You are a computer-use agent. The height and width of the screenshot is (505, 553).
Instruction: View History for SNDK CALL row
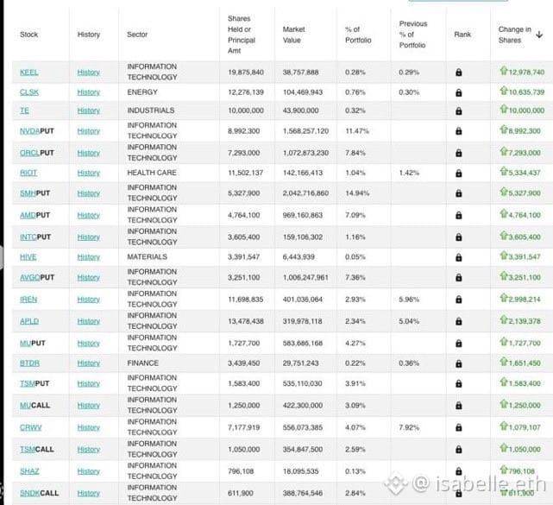(x=89, y=493)
